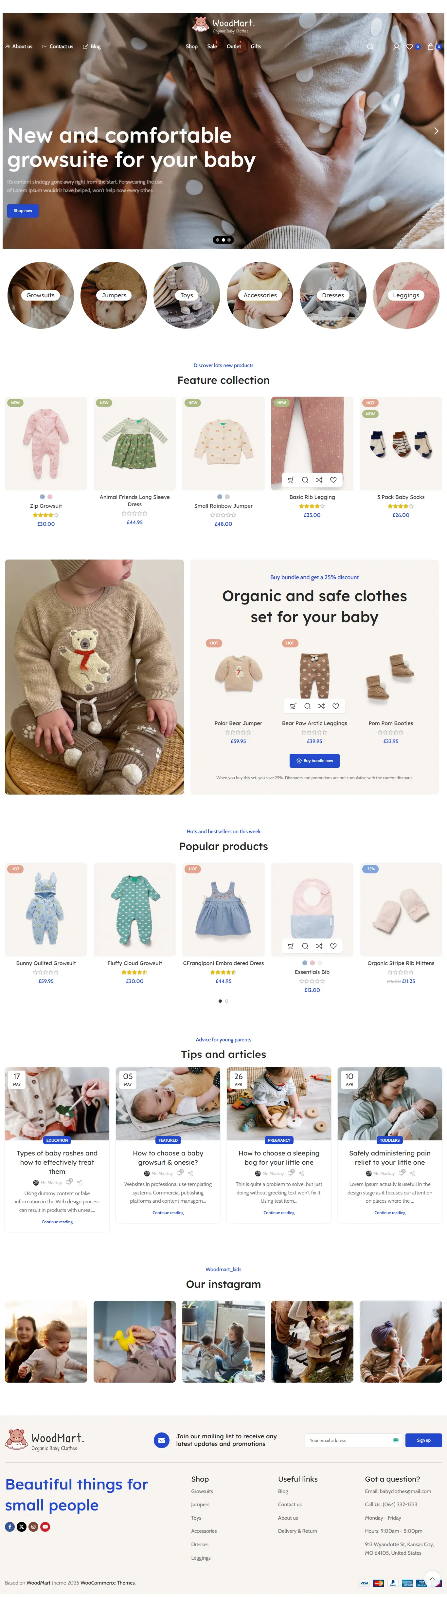Open the shopping bag cart icon

(431, 47)
